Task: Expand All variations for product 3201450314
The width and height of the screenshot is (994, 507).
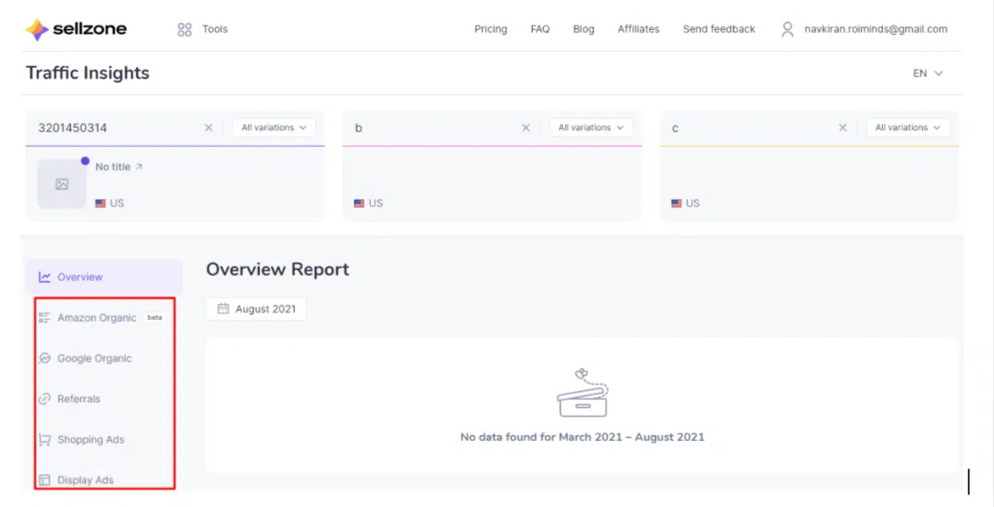Action: [274, 128]
